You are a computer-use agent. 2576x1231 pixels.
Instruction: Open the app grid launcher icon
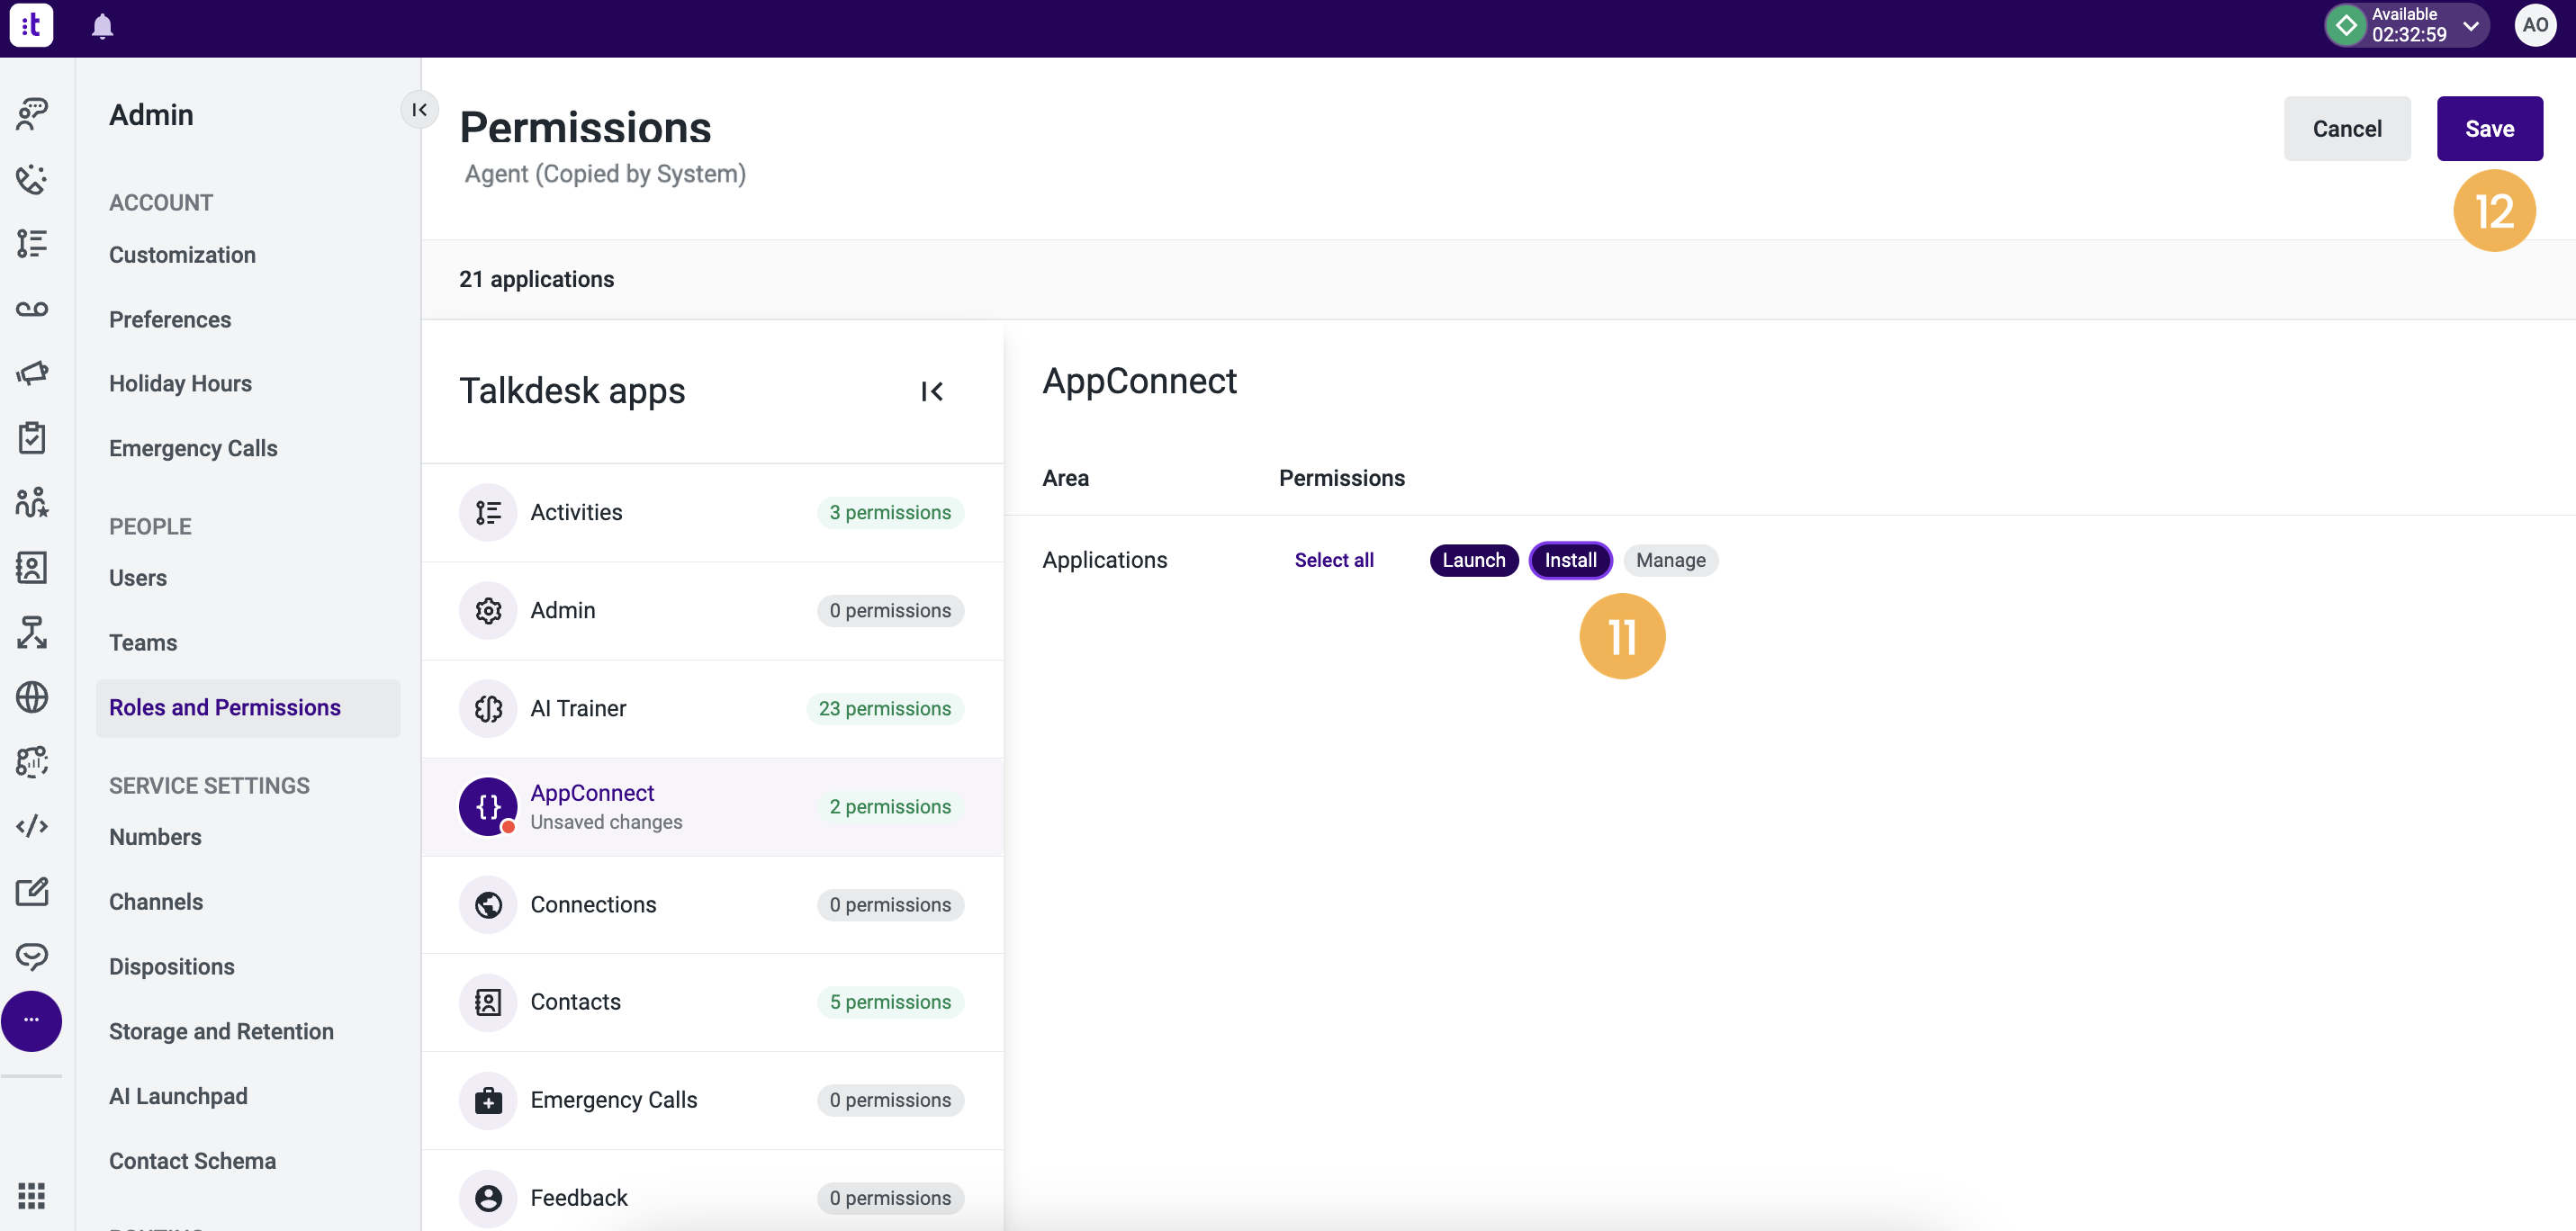coord(32,1195)
